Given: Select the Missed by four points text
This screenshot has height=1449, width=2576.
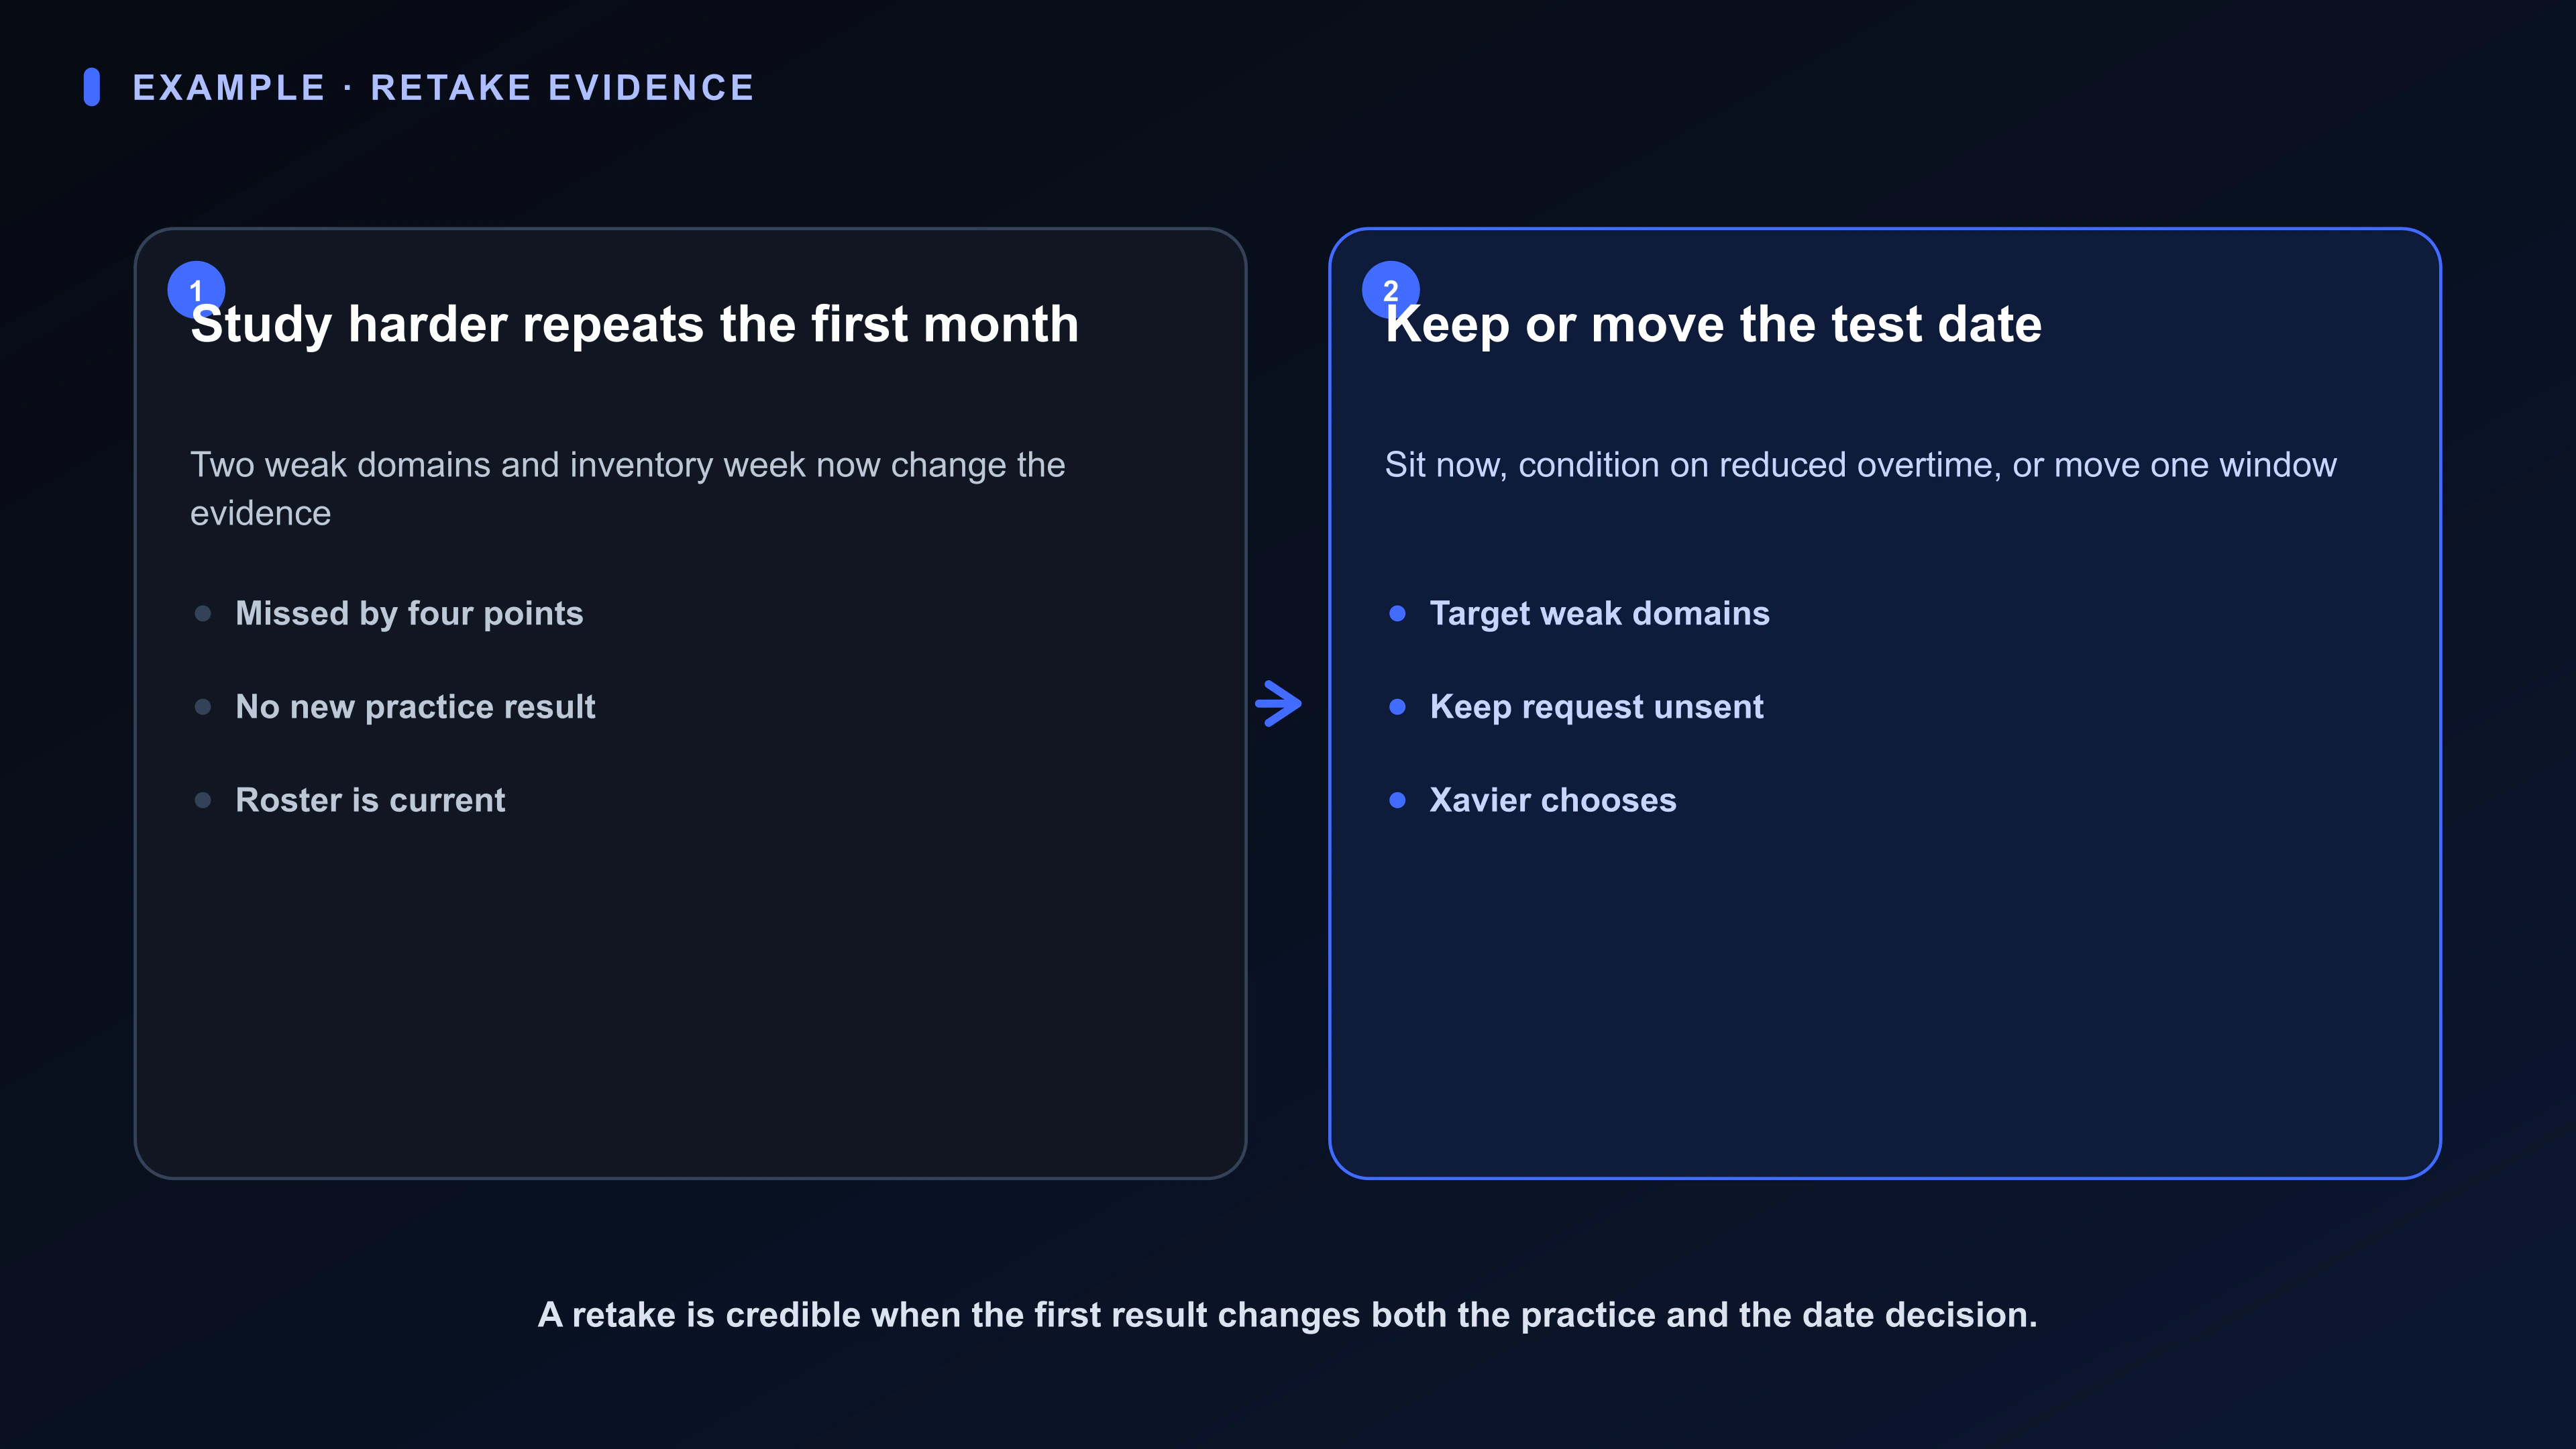Looking at the screenshot, I should click(x=409, y=613).
